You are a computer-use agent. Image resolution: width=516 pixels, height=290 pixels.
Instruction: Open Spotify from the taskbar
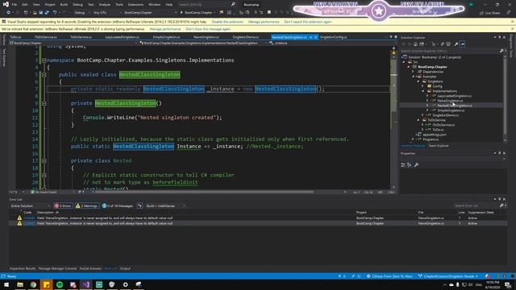(x=60, y=284)
